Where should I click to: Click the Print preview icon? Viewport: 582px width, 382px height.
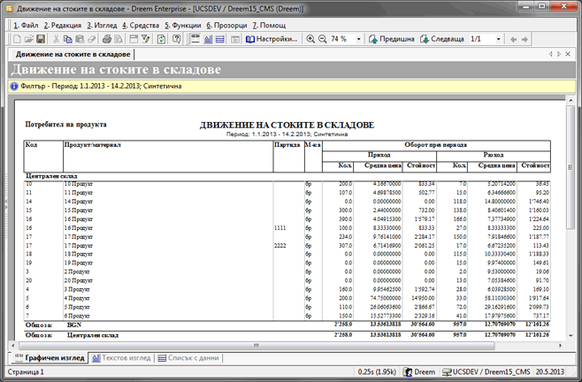coord(119,39)
